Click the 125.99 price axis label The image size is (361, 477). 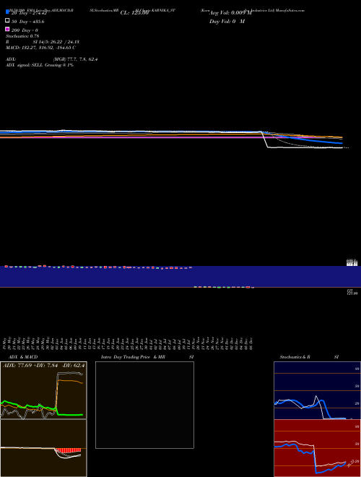coord(352,293)
